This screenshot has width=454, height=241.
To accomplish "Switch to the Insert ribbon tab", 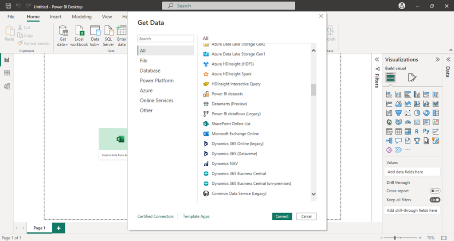I will coord(55,17).
